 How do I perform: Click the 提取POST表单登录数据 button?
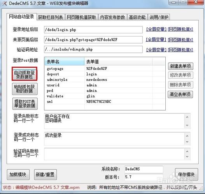[25, 104]
